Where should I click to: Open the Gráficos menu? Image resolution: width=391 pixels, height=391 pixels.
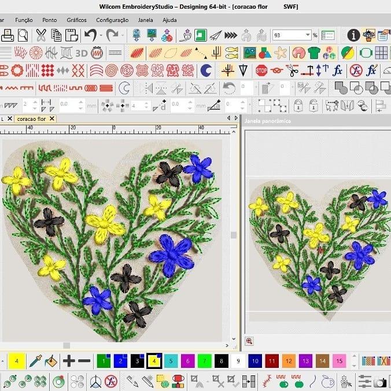point(76,20)
